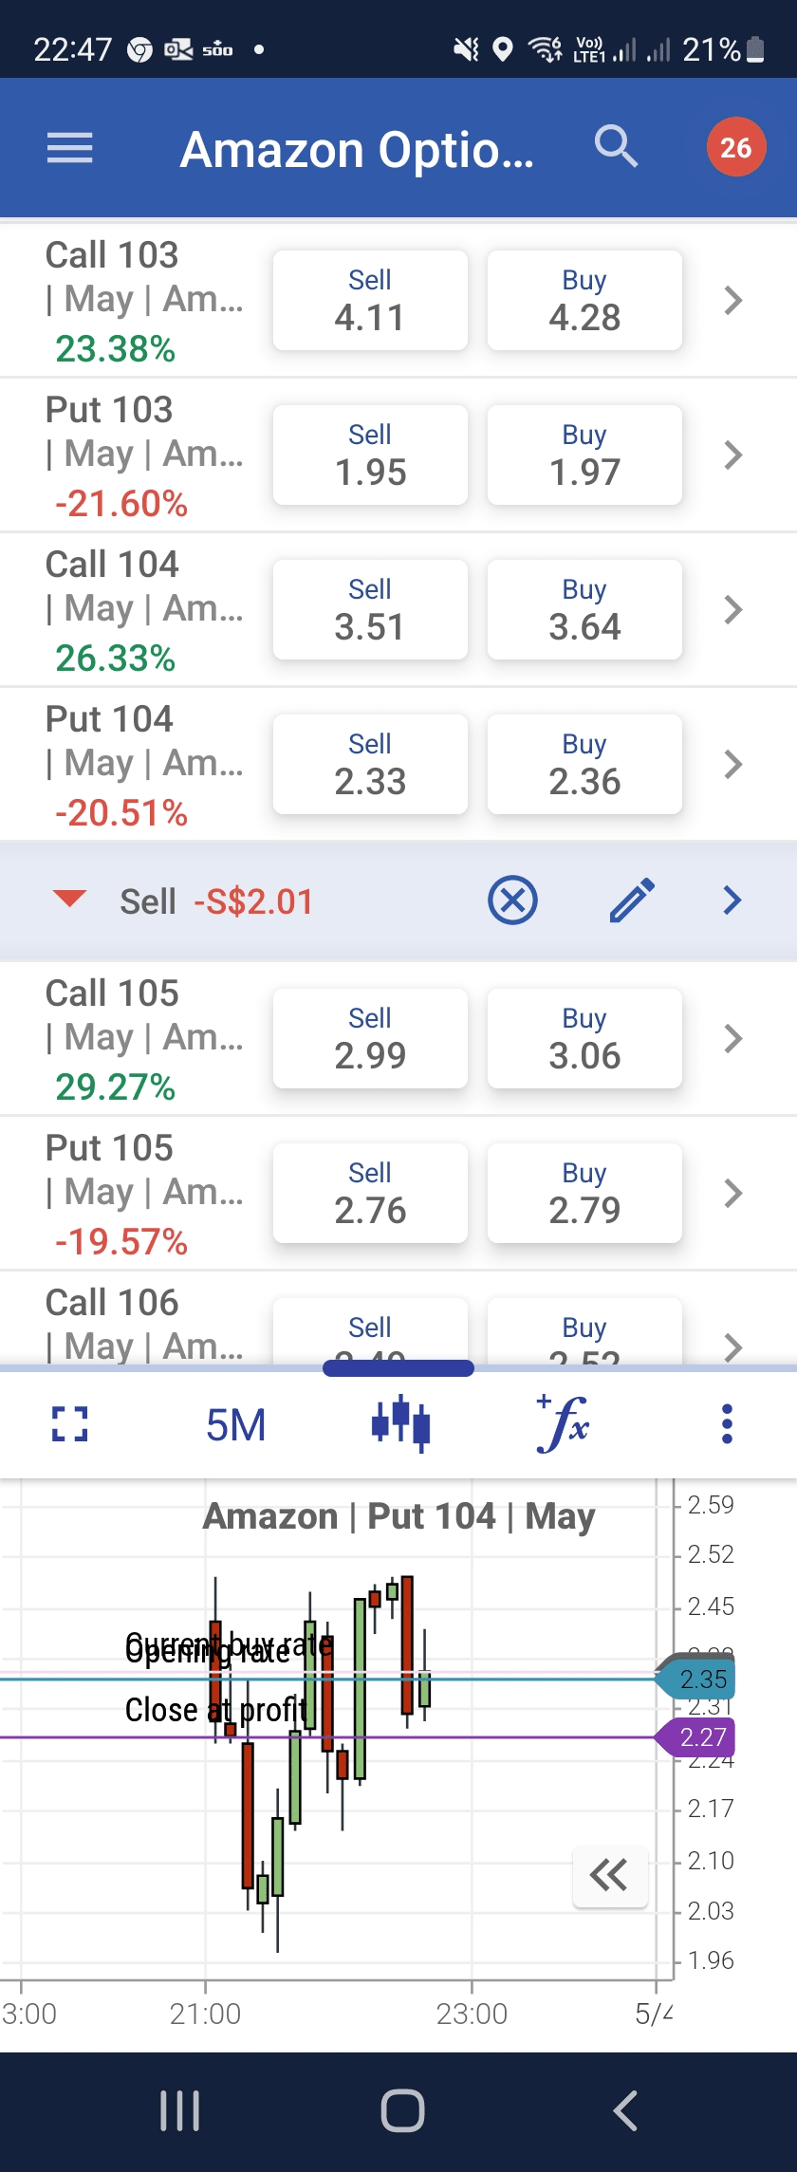The height and width of the screenshot is (2172, 797).
Task: Tap the search magnifier icon
Action: 616,147
